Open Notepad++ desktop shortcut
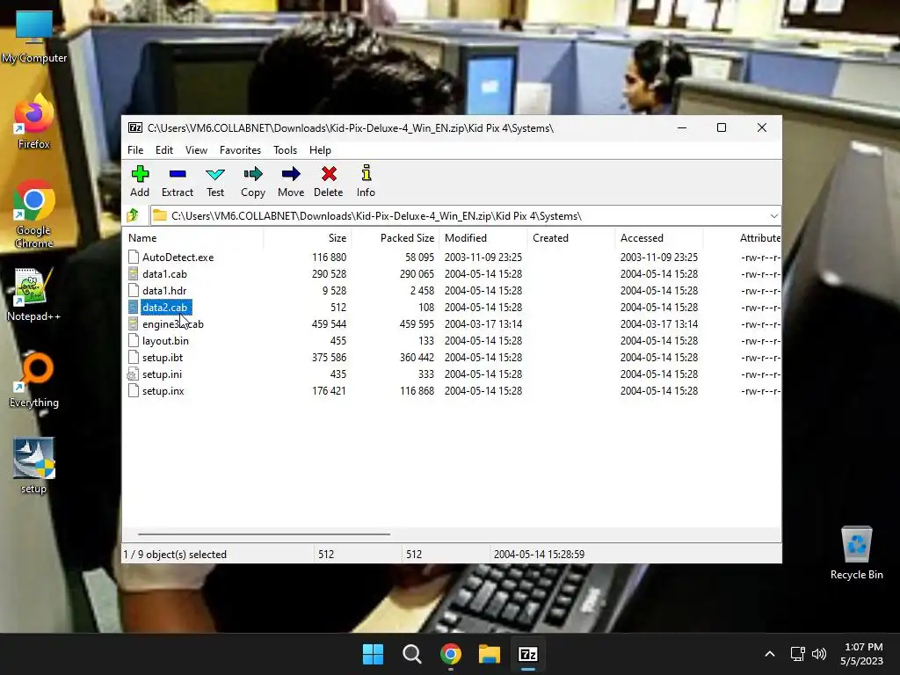 tap(34, 295)
